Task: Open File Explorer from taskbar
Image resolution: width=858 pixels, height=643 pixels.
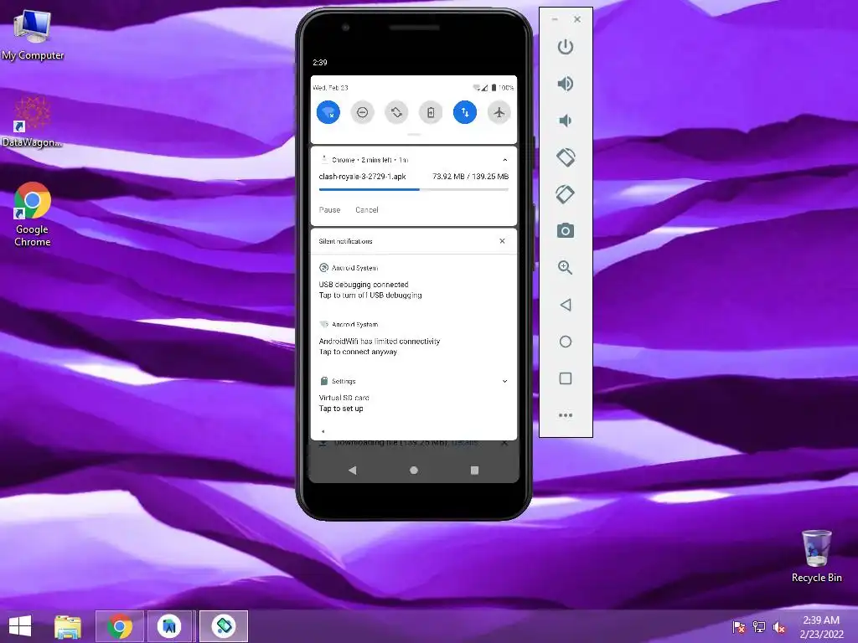Action: point(68,626)
